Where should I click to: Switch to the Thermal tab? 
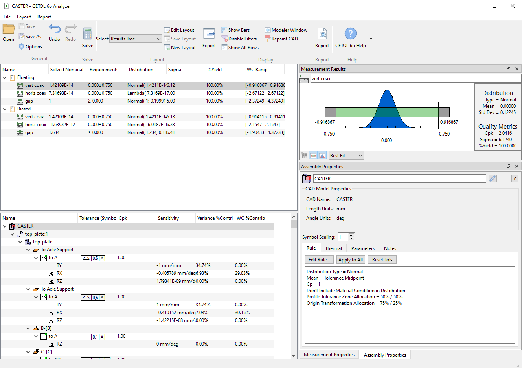333,248
